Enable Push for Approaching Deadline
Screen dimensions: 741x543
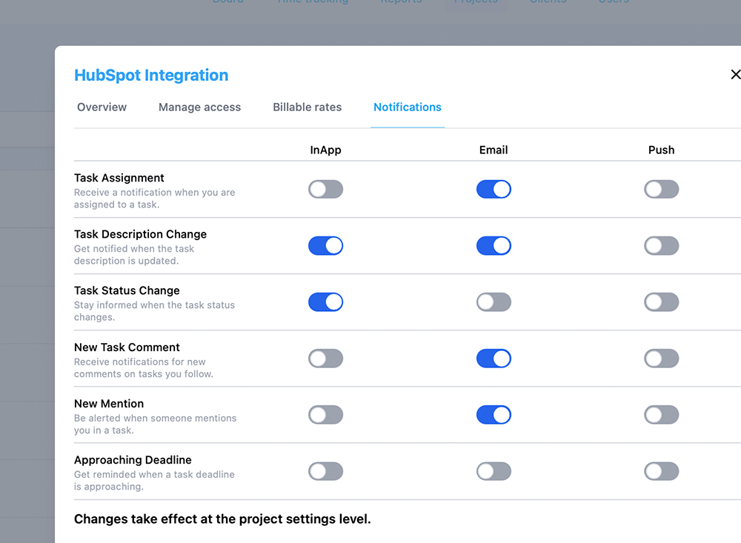point(661,471)
